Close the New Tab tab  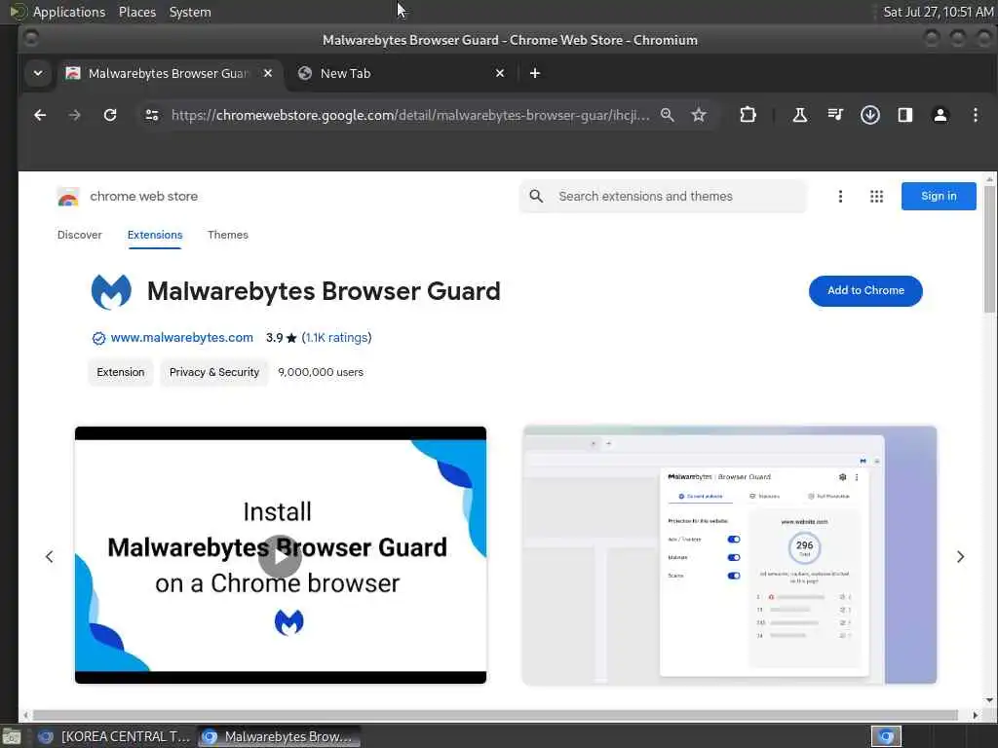point(500,73)
